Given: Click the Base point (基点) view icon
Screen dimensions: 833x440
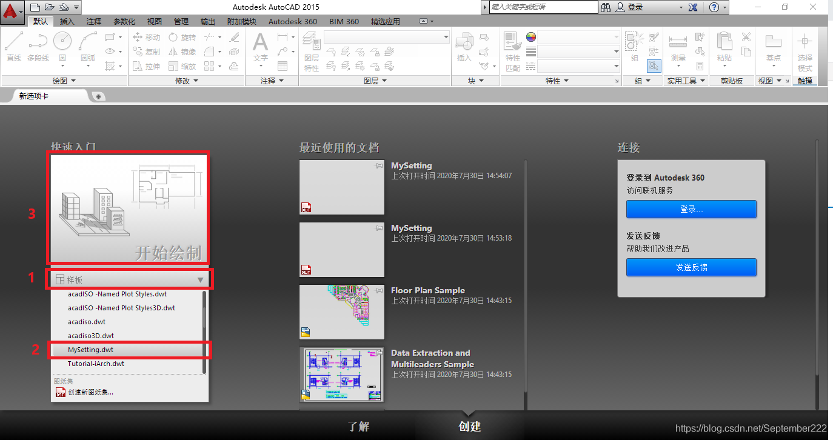Looking at the screenshot, I should pyautogui.click(x=773, y=47).
